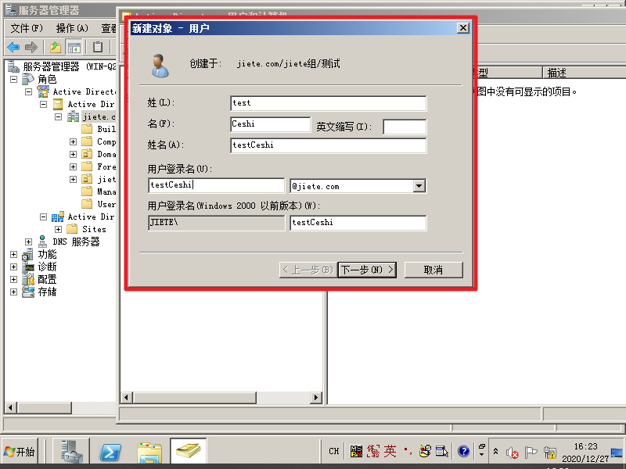Expand the Sites tree node
Image resolution: width=626 pixels, height=469 pixels.
[x=58, y=229]
